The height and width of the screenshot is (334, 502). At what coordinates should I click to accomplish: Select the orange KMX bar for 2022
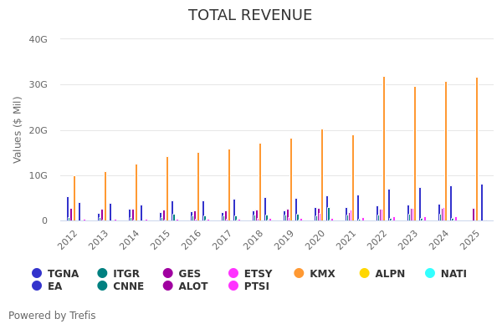pyautogui.click(x=384, y=149)
